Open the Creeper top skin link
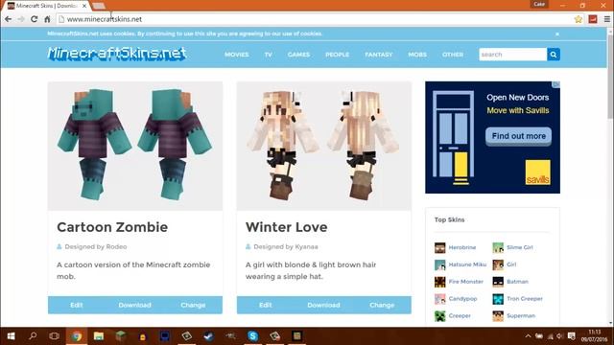Viewport: 614px width, 345px height. pyautogui.click(x=460, y=315)
